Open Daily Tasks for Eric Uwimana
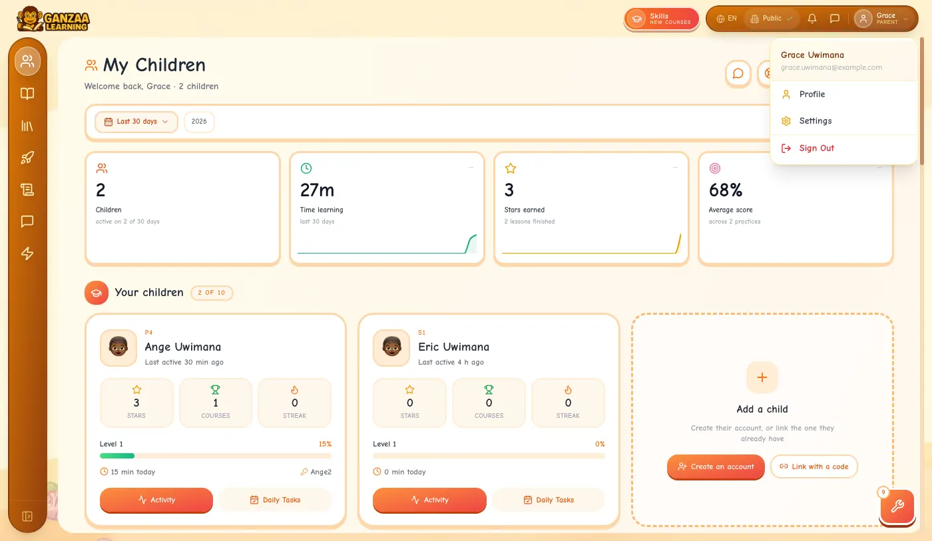 [549, 500]
